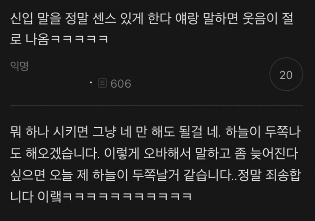The height and width of the screenshot is (221, 315).
Task: Click the word 같습니다 in third body line
Action: [208, 175]
